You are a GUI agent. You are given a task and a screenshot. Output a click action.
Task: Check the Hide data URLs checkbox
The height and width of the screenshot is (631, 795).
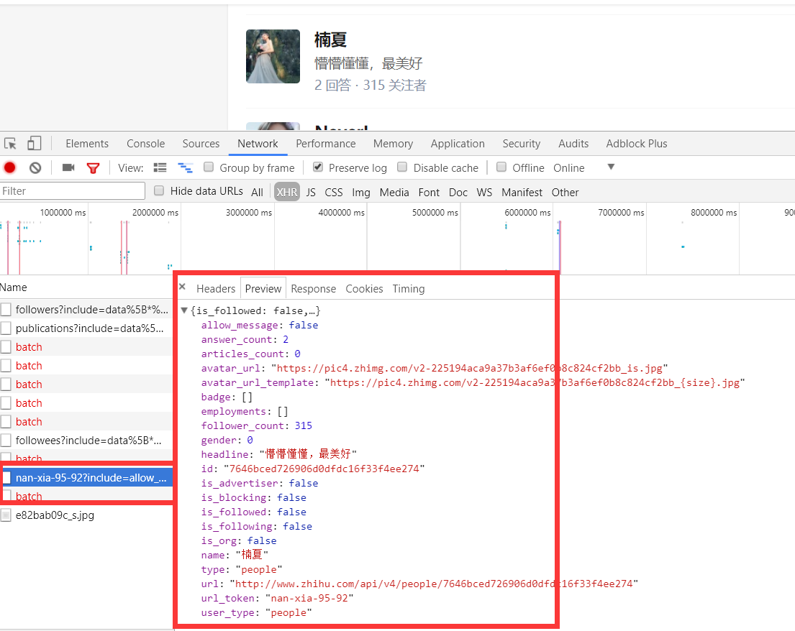pyautogui.click(x=159, y=190)
